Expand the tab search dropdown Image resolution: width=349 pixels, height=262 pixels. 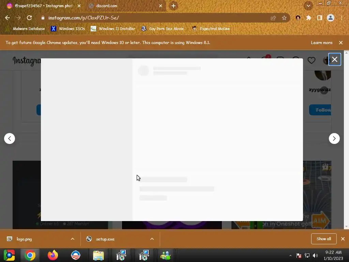(x=308, y=6)
